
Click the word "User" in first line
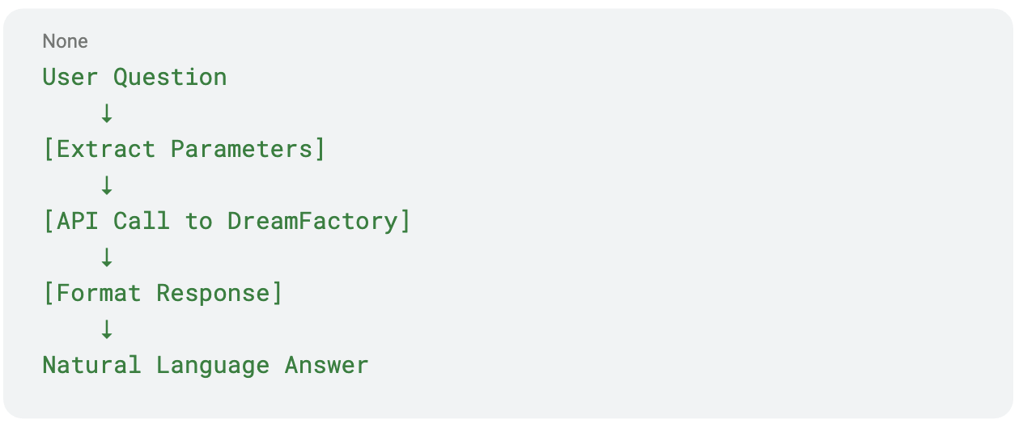point(70,78)
